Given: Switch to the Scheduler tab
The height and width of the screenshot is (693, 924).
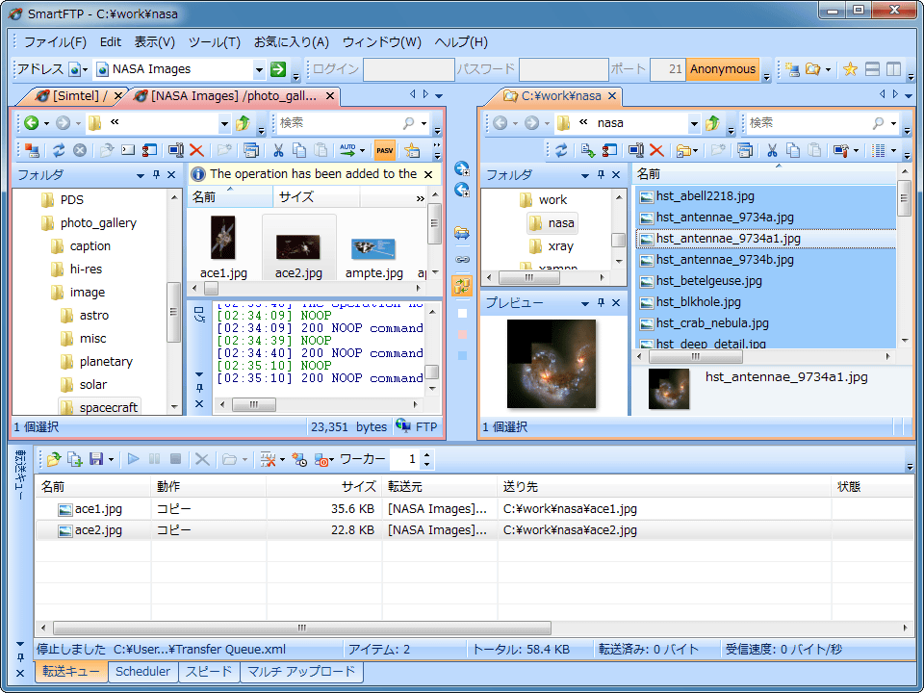Looking at the screenshot, I should point(142,671).
